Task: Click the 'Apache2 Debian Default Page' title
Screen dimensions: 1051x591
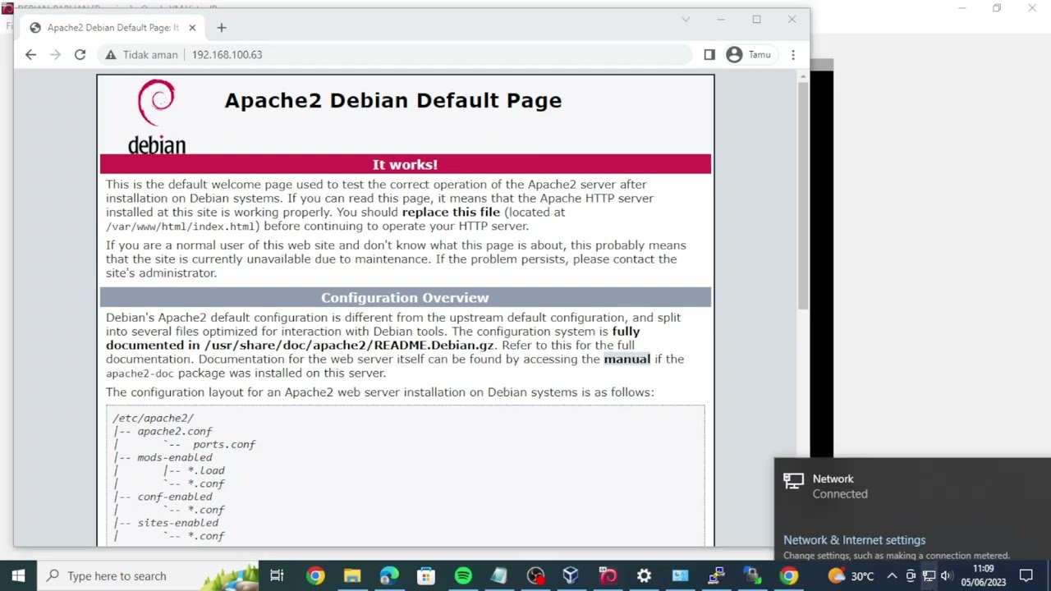Action: (x=393, y=100)
